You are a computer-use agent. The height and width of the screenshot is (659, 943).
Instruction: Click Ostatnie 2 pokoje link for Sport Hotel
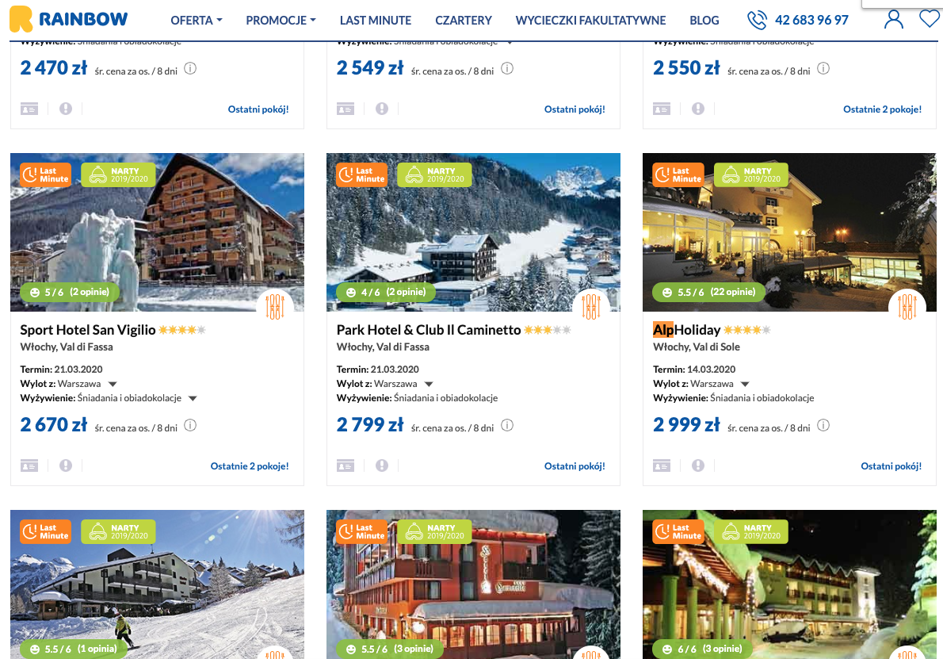tap(250, 466)
